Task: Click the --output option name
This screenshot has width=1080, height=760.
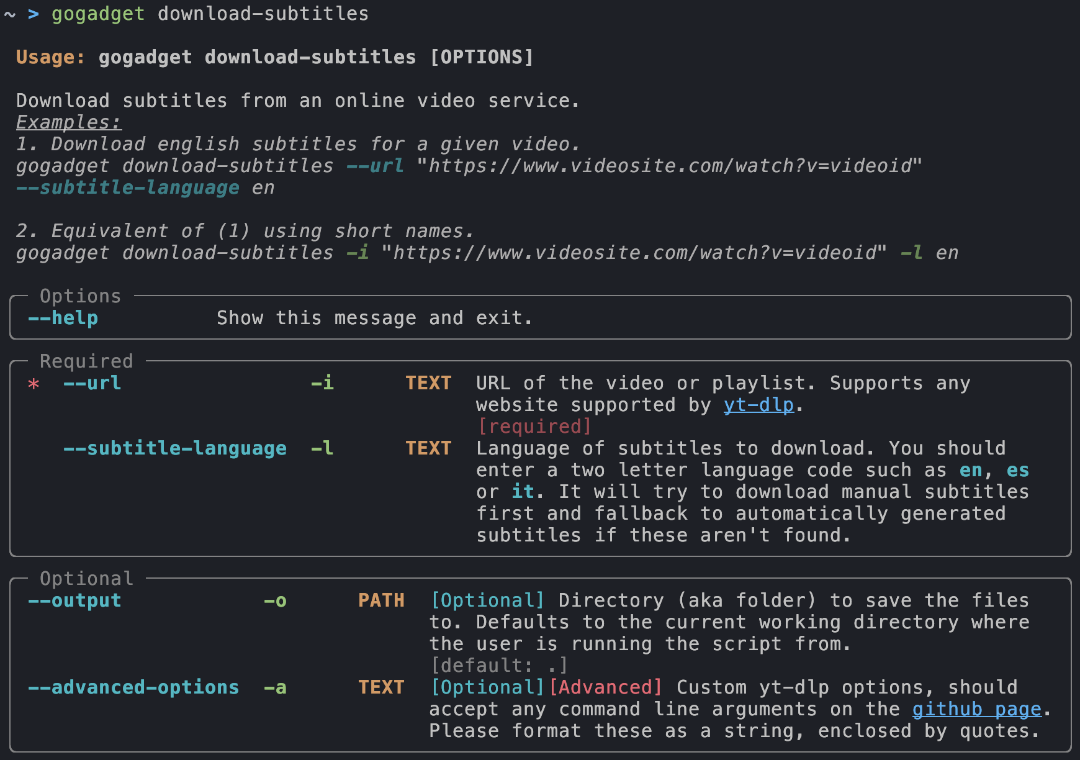Action: click(74, 600)
